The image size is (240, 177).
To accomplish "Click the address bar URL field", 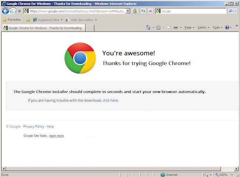I will [75, 11].
